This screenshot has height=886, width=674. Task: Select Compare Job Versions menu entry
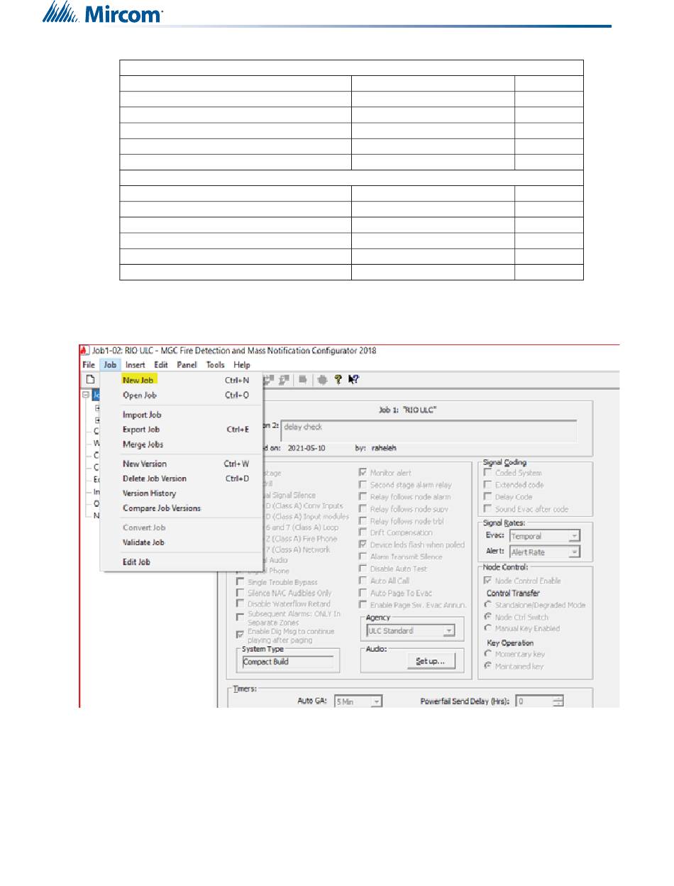tap(182, 508)
